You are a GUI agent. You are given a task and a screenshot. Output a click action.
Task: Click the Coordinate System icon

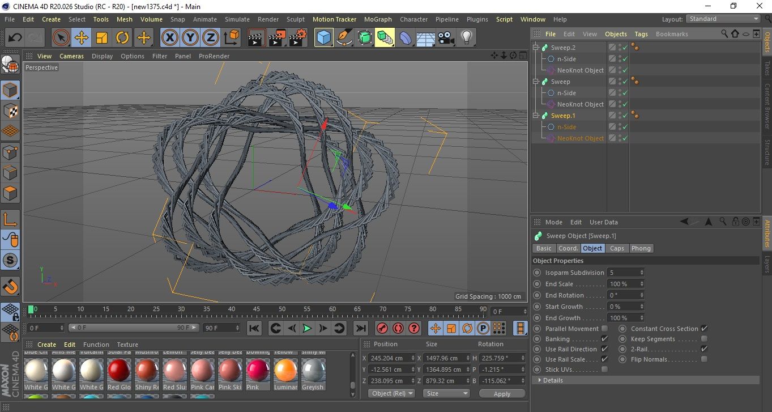(x=231, y=38)
